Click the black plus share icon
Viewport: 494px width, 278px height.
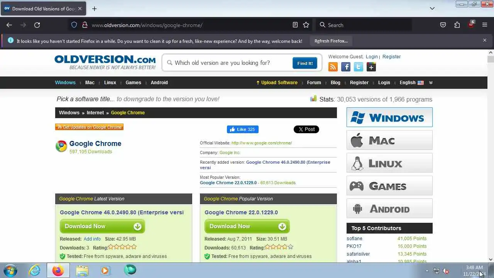coord(371,67)
